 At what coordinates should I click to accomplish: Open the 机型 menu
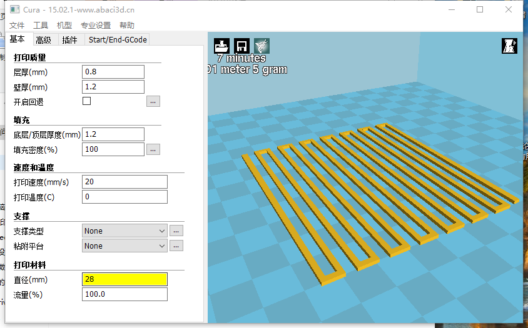64,25
